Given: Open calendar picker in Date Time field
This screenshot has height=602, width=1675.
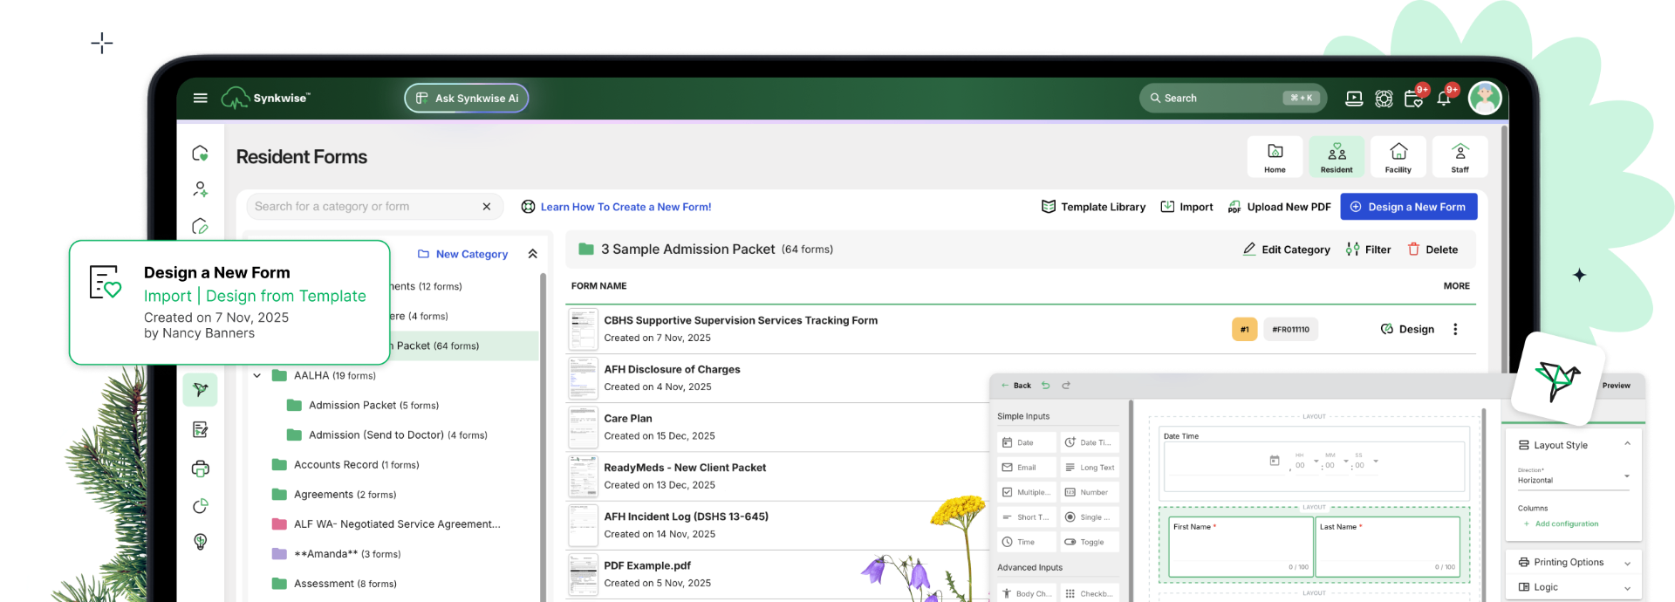Looking at the screenshot, I should tap(1275, 461).
